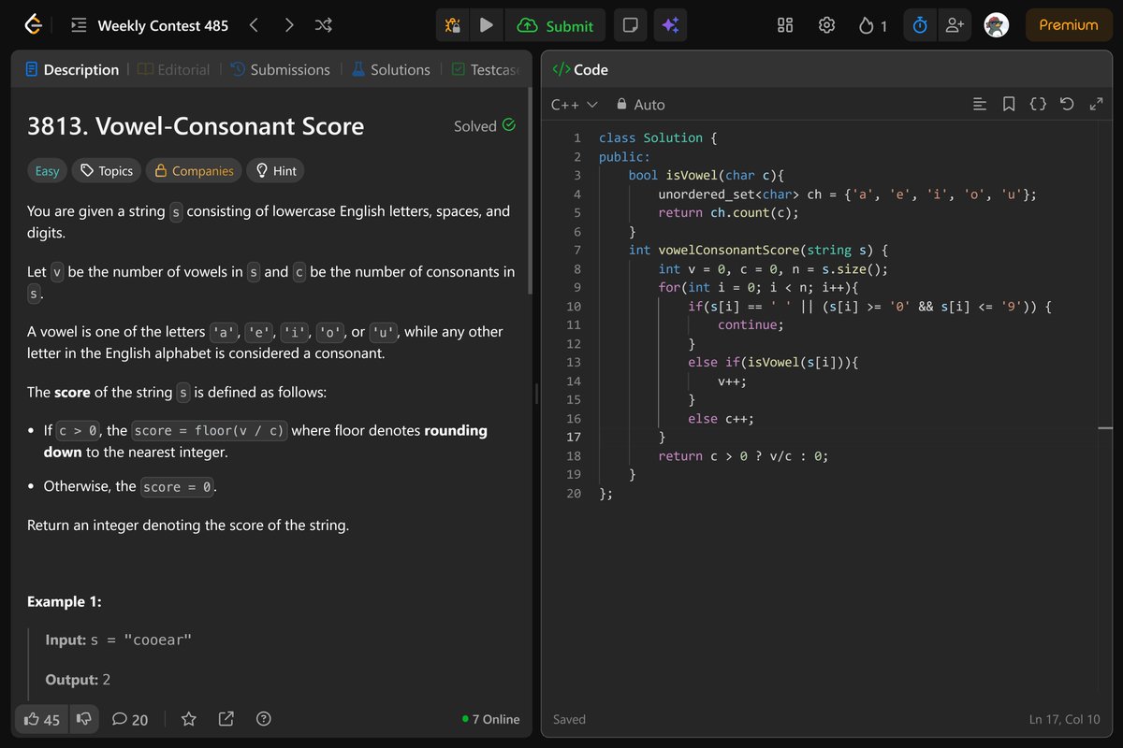This screenshot has width=1123, height=748.
Task: Open the C++ language dropdown
Action: pyautogui.click(x=574, y=105)
